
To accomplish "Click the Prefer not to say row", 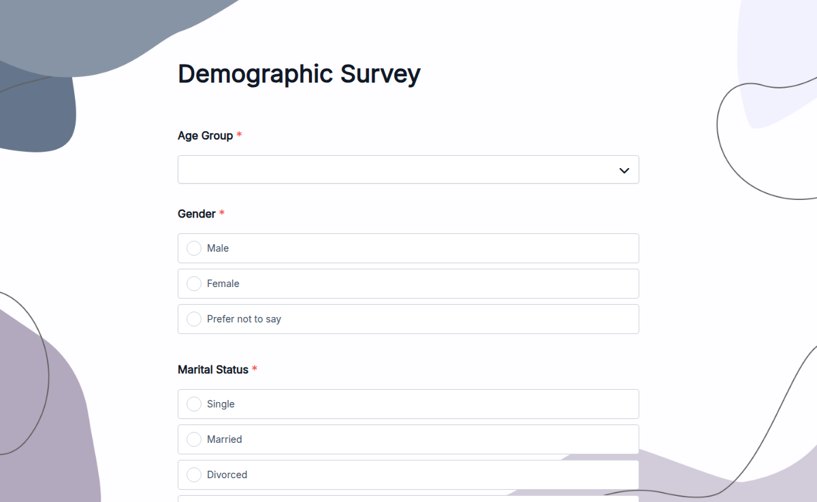I will (408, 319).
